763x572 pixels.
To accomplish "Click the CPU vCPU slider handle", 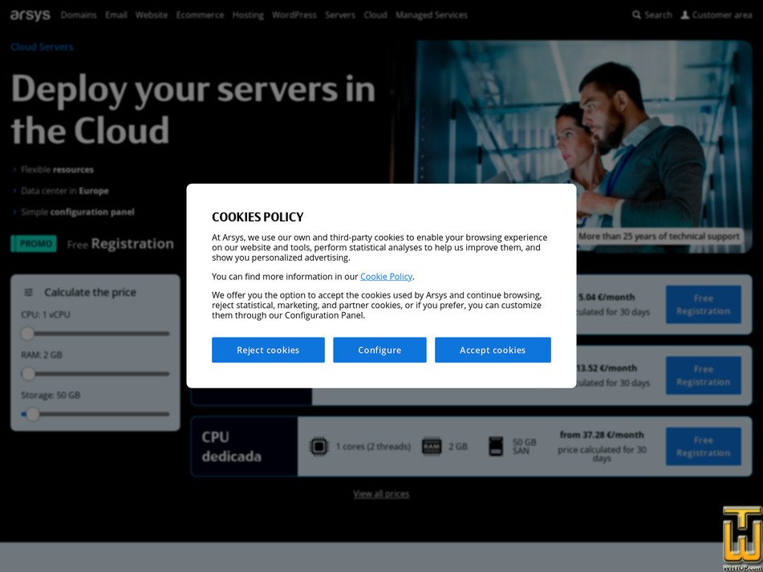I will 28,334.
